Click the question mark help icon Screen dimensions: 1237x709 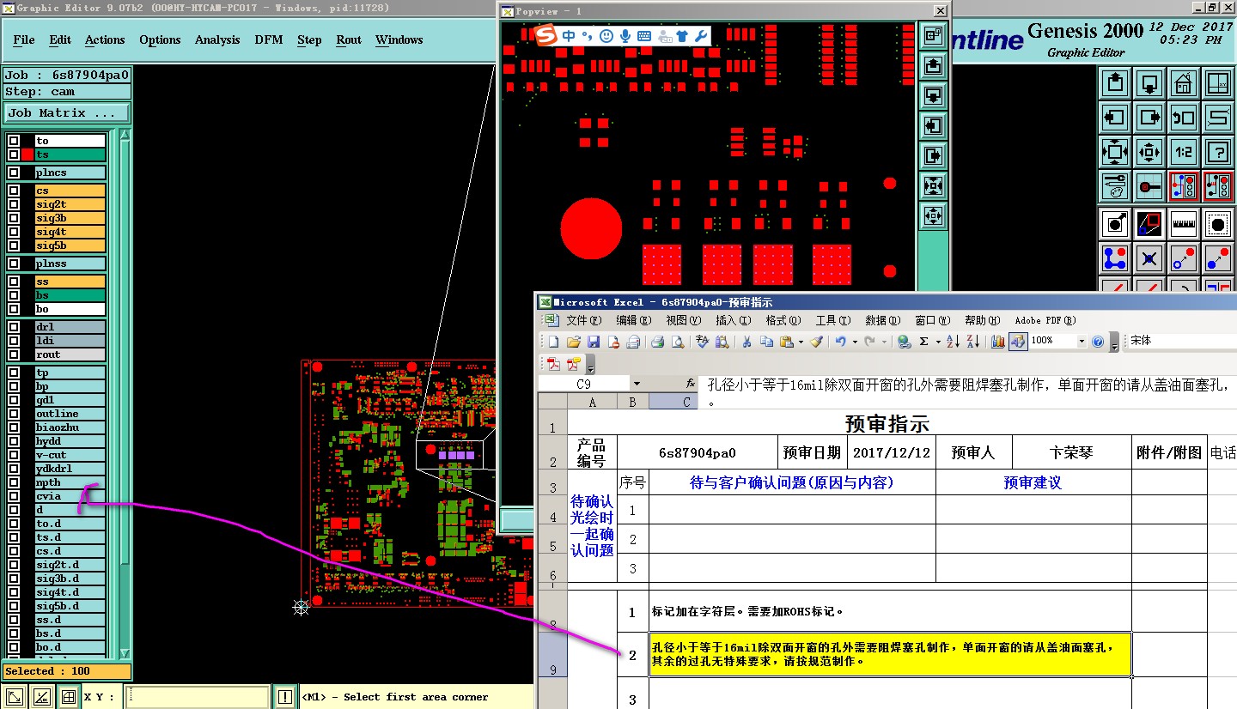point(1217,152)
